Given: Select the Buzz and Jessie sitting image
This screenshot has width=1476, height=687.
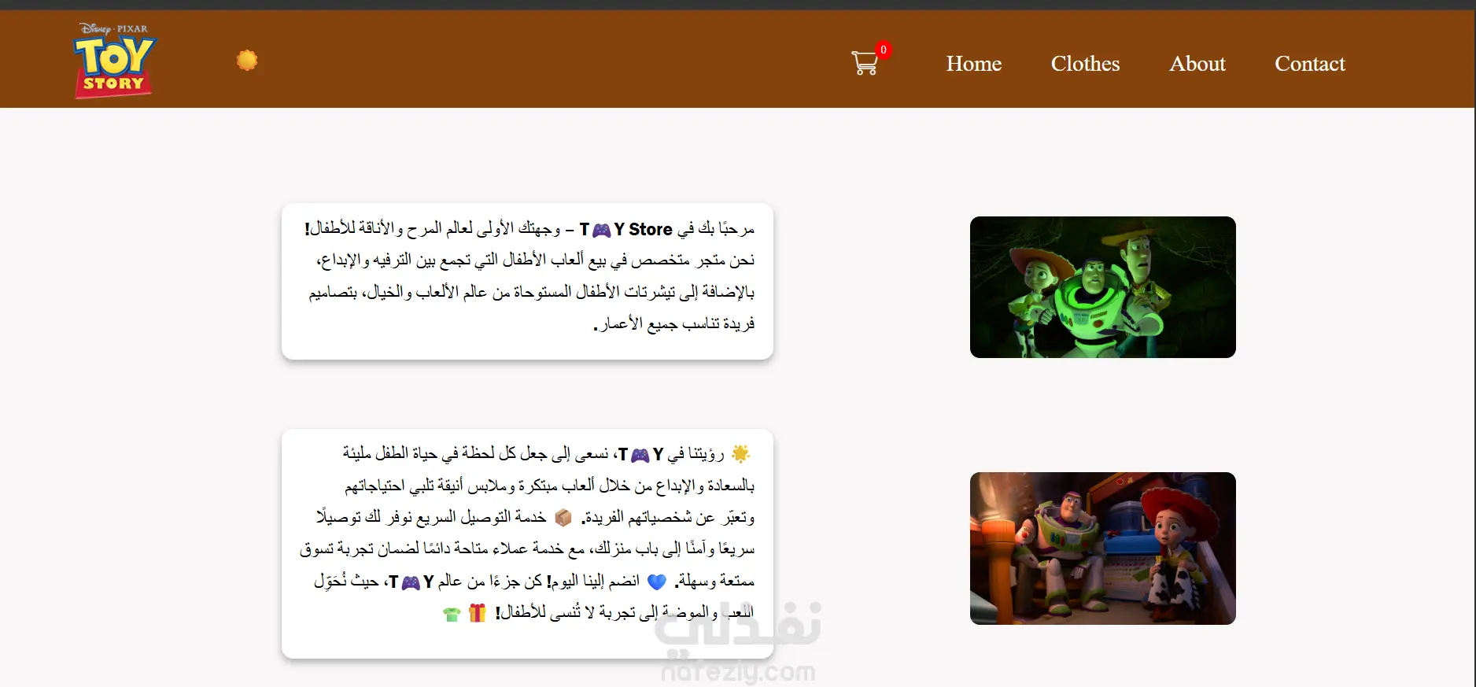Looking at the screenshot, I should (x=1102, y=548).
